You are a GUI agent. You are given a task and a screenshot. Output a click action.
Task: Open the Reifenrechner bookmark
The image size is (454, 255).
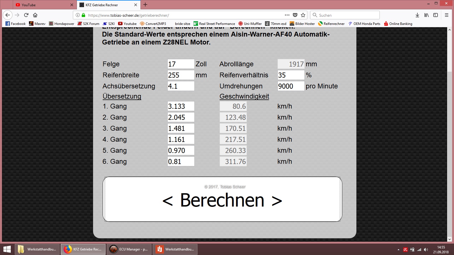pyautogui.click(x=331, y=24)
